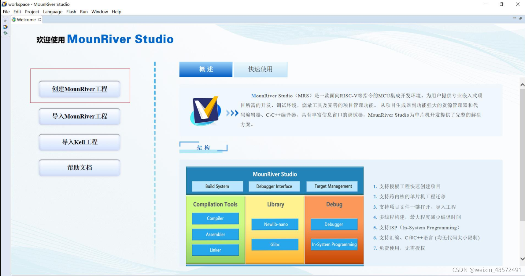Click the restore icon in left trim bar
The width and height of the screenshot is (525, 276).
[5, 21]
